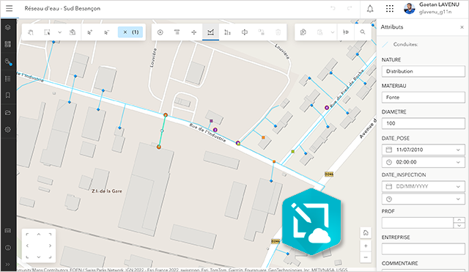Click the paste features icon
The height and width of the screenshot is (272, 469).
coord(320,32)
